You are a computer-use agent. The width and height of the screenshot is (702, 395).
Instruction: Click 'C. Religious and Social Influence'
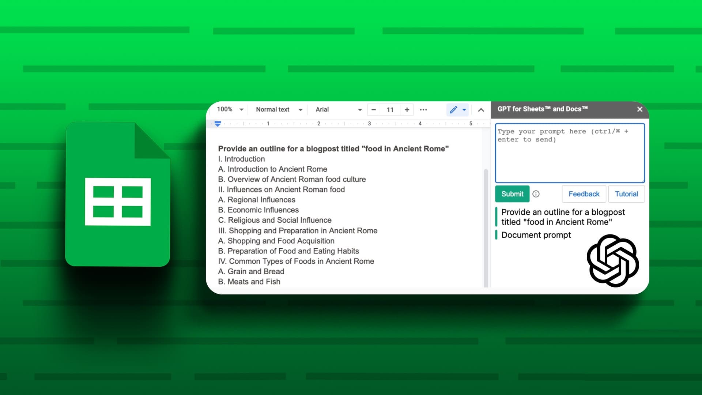coord(275,220)
